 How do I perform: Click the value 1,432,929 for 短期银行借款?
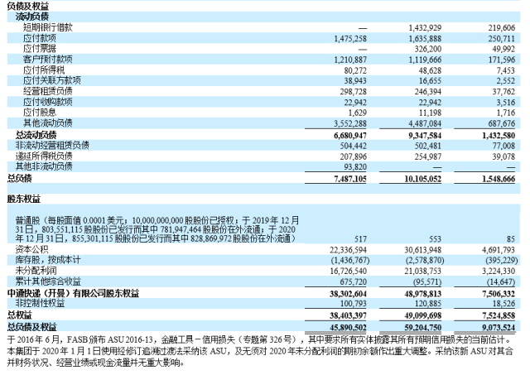425,28
